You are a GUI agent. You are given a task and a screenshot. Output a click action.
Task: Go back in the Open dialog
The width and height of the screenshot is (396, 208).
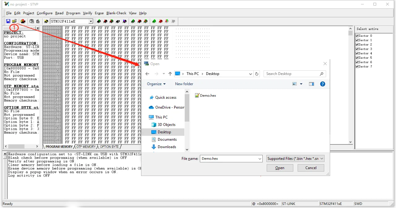pyautogui.click(x=148, y=74)
